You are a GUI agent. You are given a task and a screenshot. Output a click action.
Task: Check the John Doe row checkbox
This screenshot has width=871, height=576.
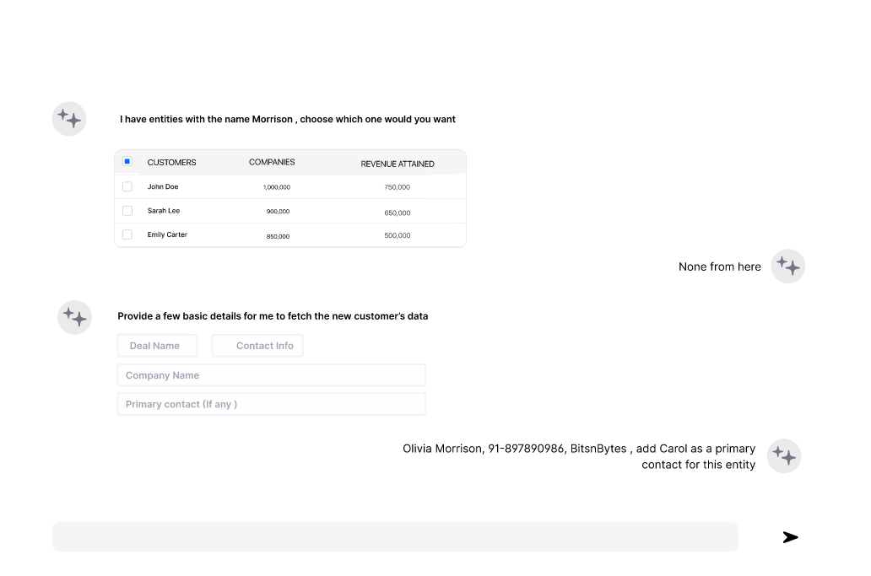point(127,186)
